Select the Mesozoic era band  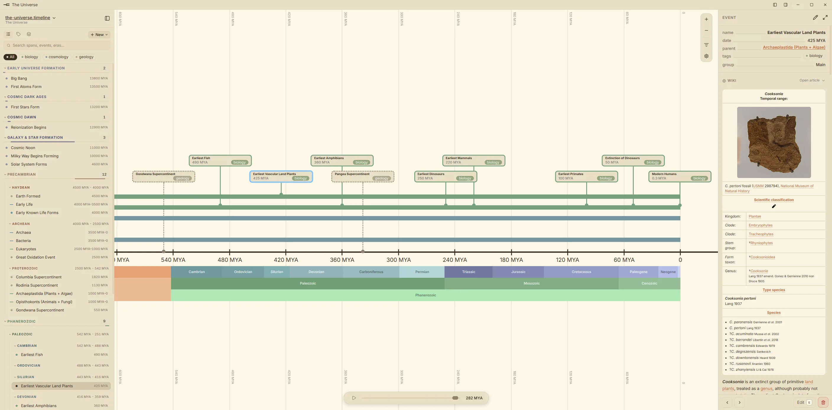coord(531,284)
